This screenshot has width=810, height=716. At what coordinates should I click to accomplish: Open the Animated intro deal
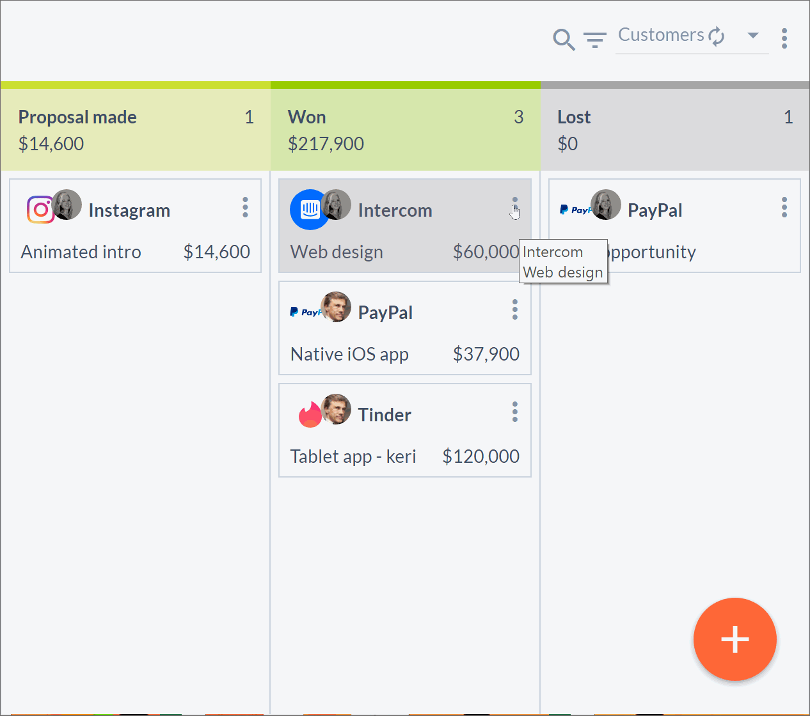click(x=81, y=252)
